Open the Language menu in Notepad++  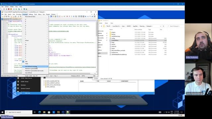point(25,14)
